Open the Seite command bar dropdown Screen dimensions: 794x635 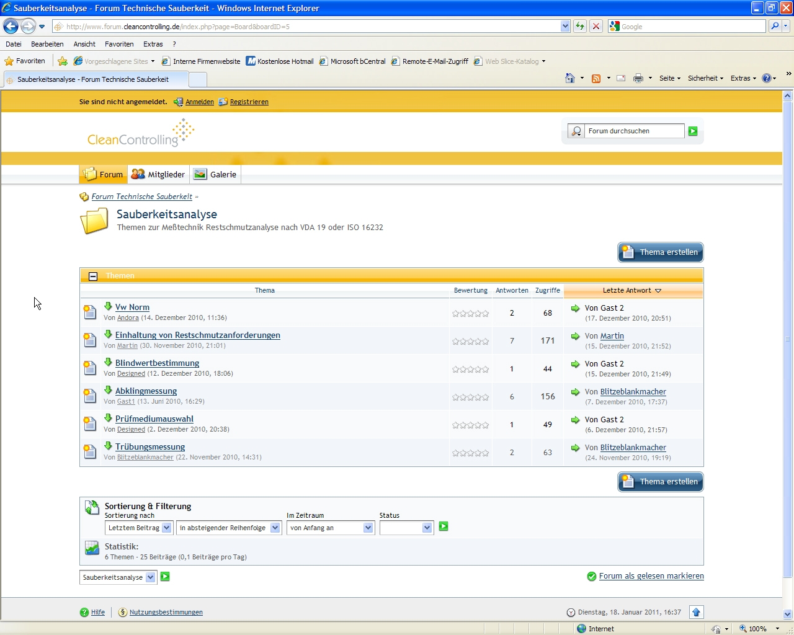coord(670,78)
